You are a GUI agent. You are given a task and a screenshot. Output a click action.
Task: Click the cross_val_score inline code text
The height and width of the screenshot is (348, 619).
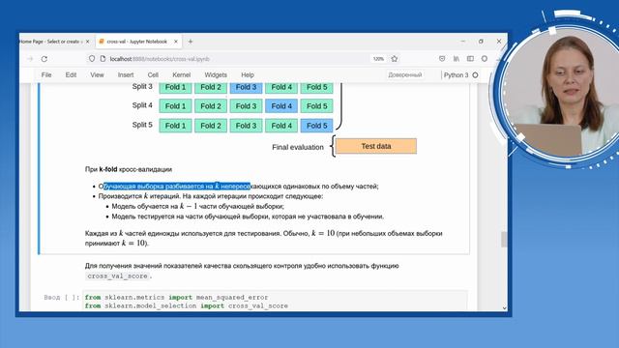coord(118,275)
